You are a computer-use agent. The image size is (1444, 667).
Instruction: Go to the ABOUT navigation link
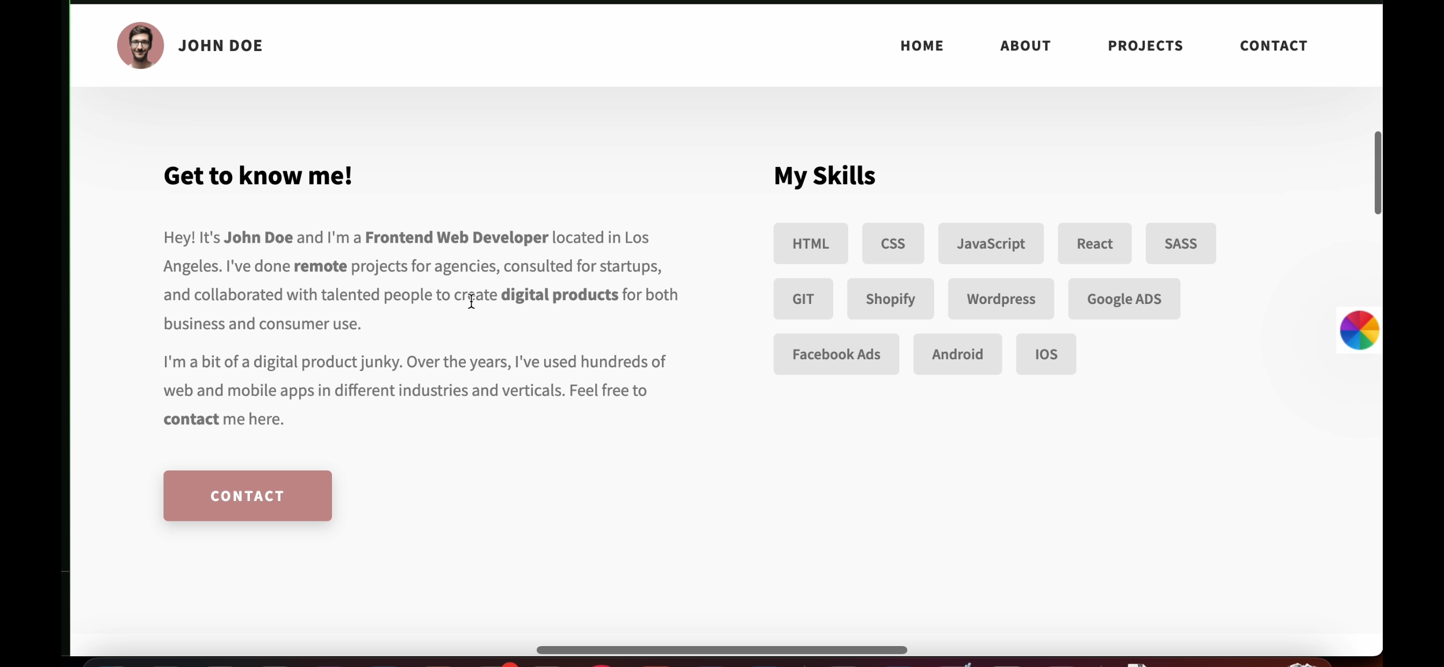tap(1024, 46)
